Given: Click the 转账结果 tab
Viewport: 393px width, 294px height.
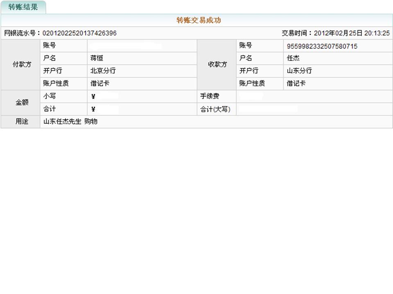Looking at the screenshot, I should (23, 7).
